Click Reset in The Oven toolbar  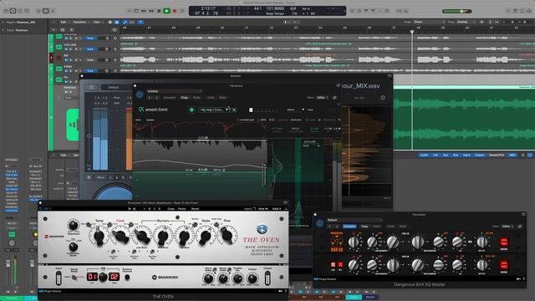[195, 208]
